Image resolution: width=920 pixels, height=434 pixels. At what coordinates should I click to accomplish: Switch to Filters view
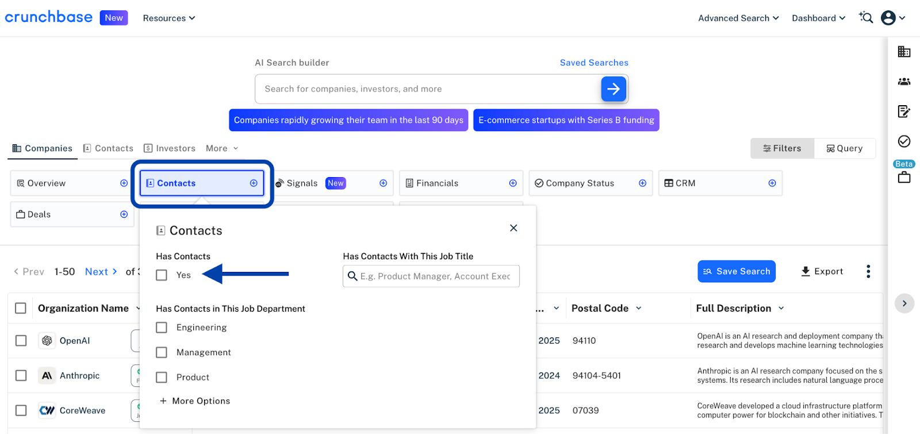tap(782, 148)
